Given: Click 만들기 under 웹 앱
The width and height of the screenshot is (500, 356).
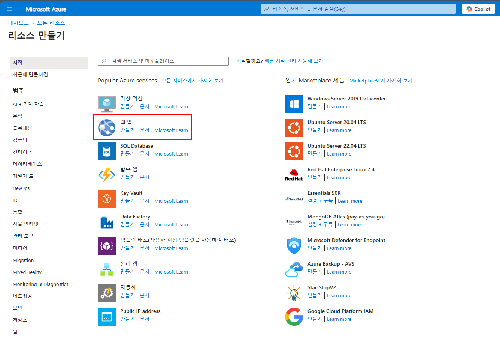Looking at the screenshot, I should tap(127, 130).
